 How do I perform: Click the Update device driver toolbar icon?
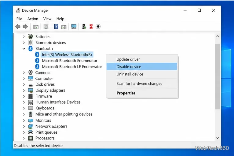[84, 27]
